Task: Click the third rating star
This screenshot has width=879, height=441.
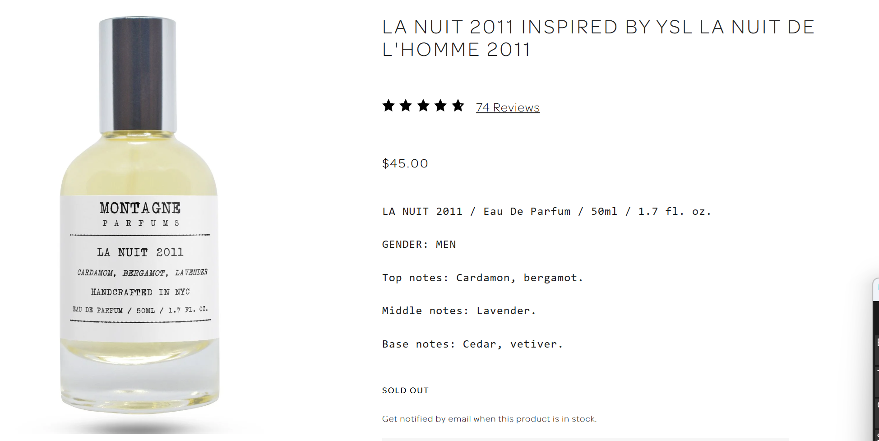Action: 423,106
